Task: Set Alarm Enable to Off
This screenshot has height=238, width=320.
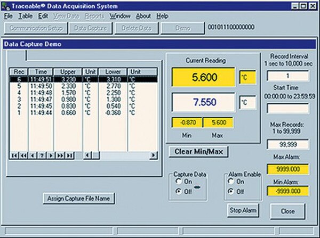Action: [230, 191]
